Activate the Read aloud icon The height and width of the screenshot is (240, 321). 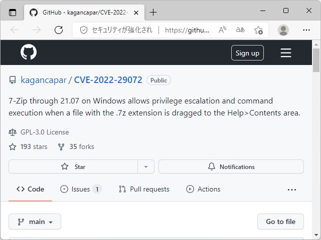pyautogui.click(x=222, y=30)
